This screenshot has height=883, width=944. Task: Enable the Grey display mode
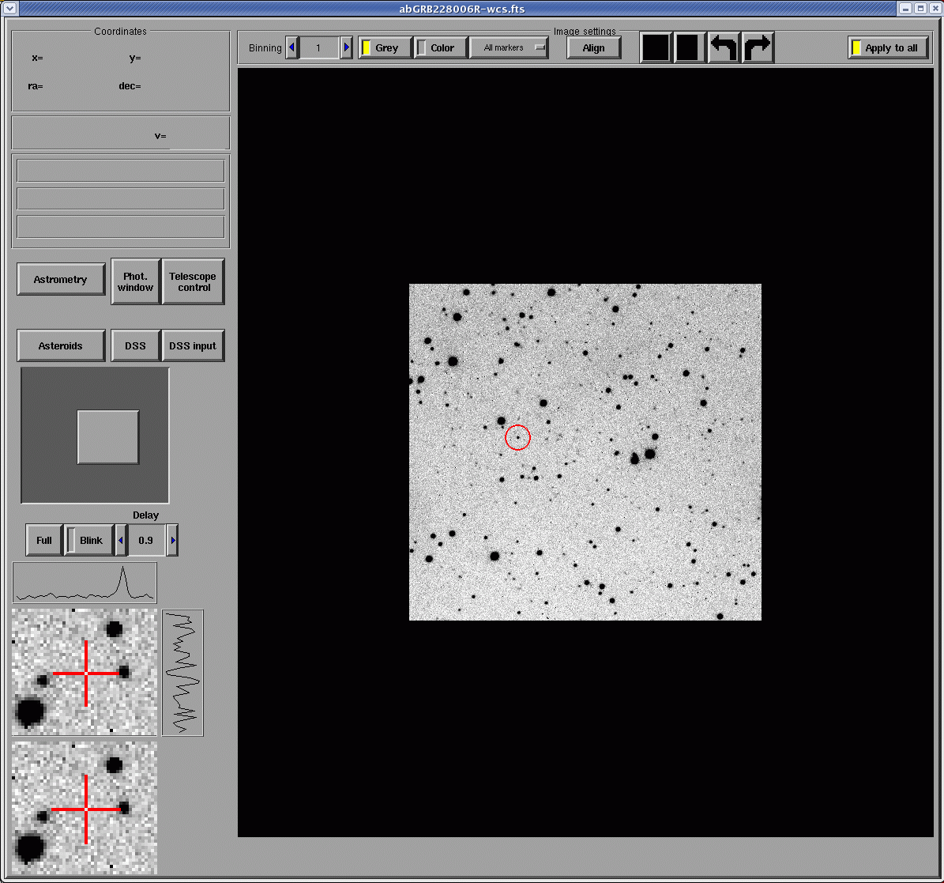(x=385, y=47)
